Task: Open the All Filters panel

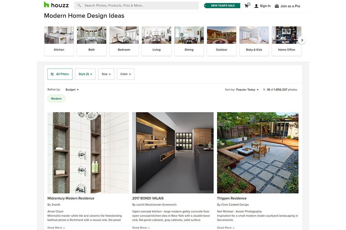Action: click(60, 74)
